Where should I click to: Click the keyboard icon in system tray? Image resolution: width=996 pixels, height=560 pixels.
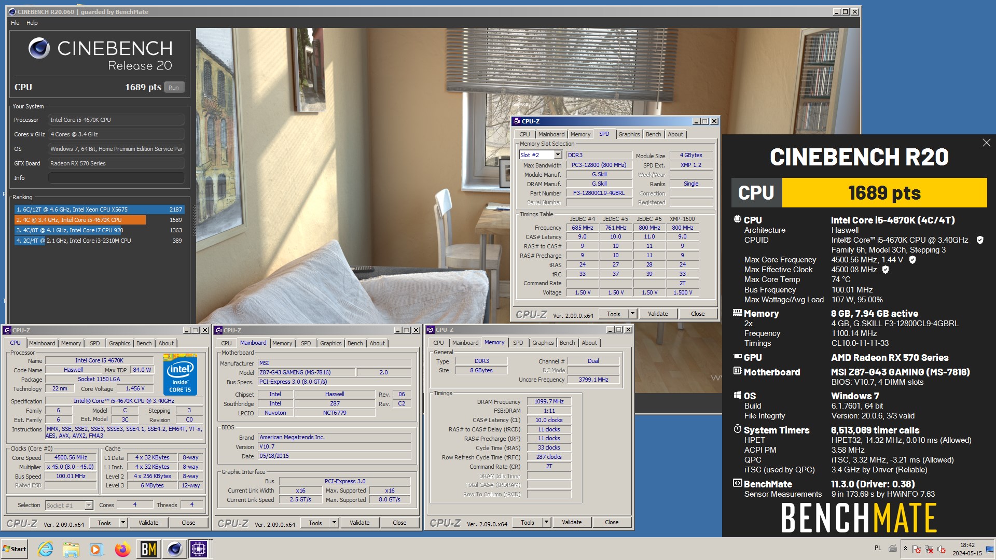coord(893,548)
